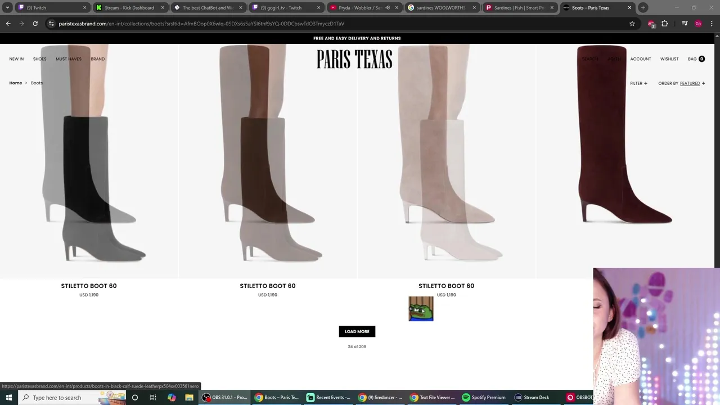This screenshot has width=720, height=405.
Task: Open Copilot icon in taskbar
Action: (172, 397)
